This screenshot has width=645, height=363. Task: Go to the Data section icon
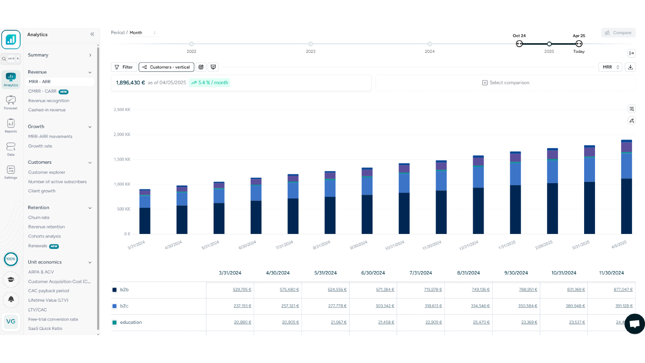(11, 148)
